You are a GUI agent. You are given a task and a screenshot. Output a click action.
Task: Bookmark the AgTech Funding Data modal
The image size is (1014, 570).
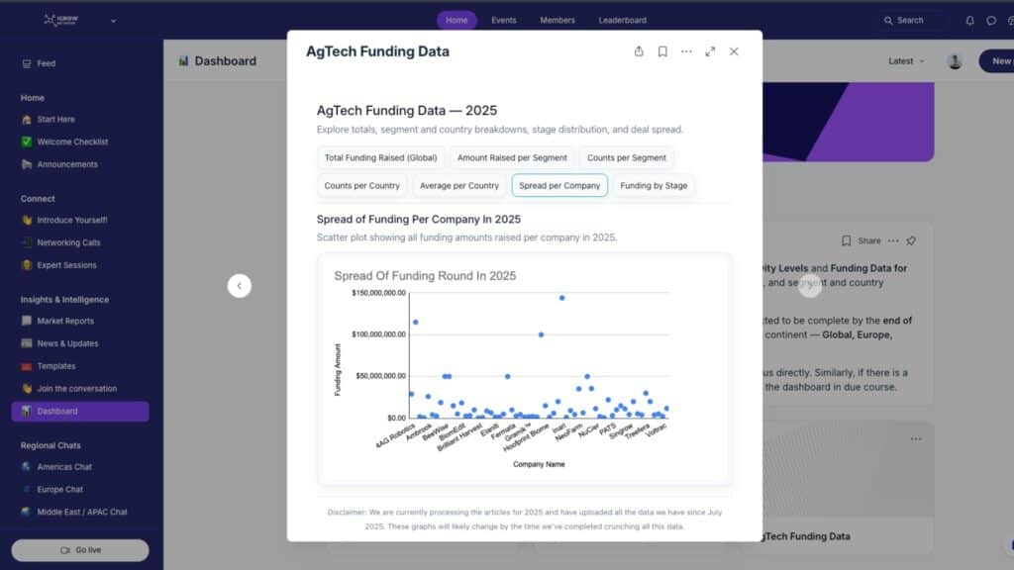pos(662,51)
